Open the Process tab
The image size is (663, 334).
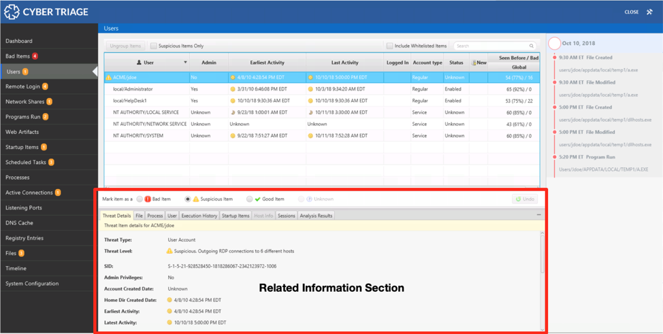[x=155, y=216]
